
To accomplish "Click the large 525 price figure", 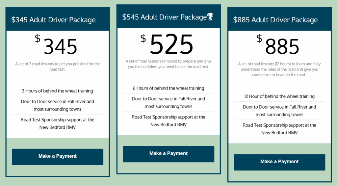I will [171, 44].
